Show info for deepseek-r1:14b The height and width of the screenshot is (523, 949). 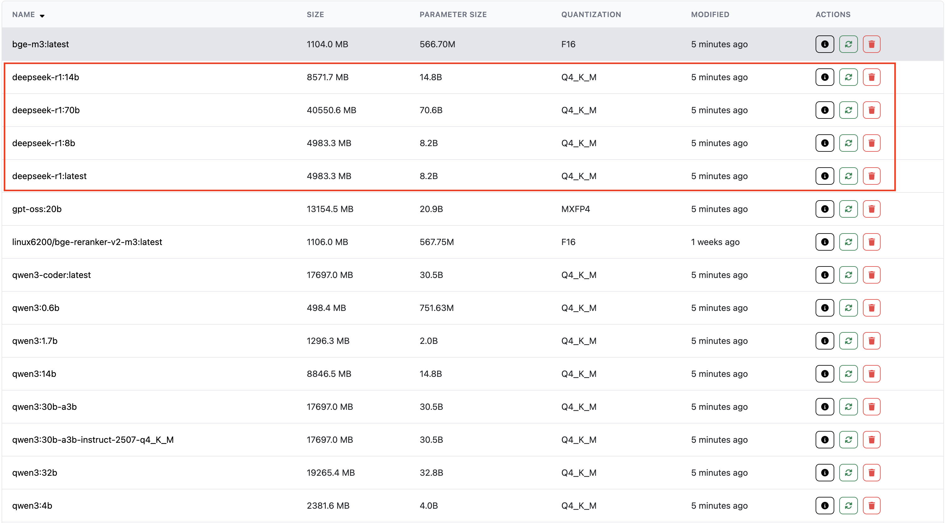[x=825, y=77]
